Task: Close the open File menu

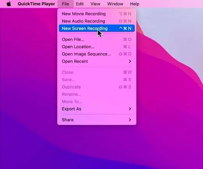Action: point(65,4)
